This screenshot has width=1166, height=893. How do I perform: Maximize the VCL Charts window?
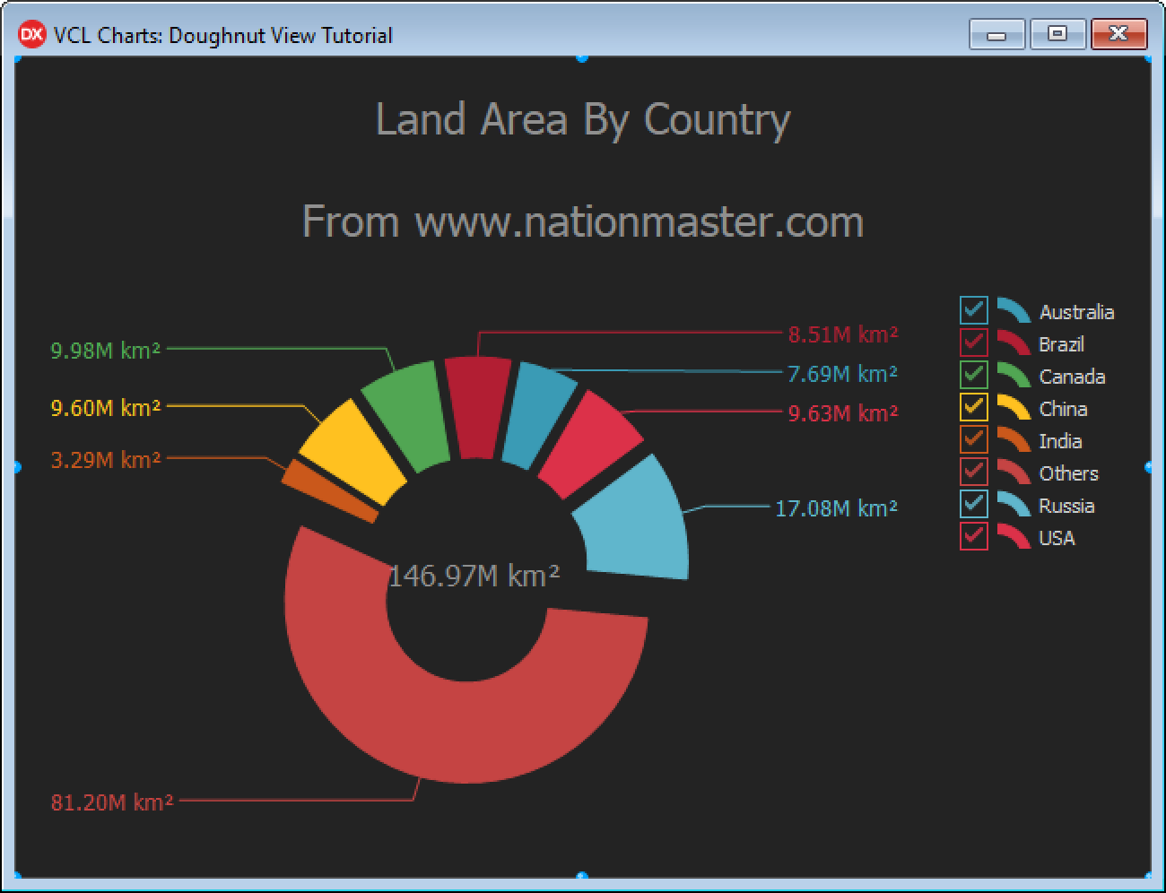point(1057,34)
